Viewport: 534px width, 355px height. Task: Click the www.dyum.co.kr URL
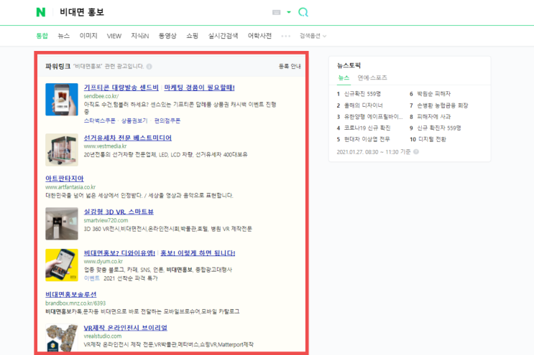click(103, 262)
